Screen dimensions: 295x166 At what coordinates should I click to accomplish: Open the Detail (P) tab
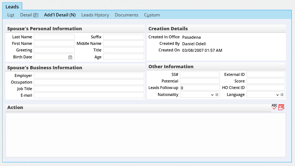[x=29, y=15]
